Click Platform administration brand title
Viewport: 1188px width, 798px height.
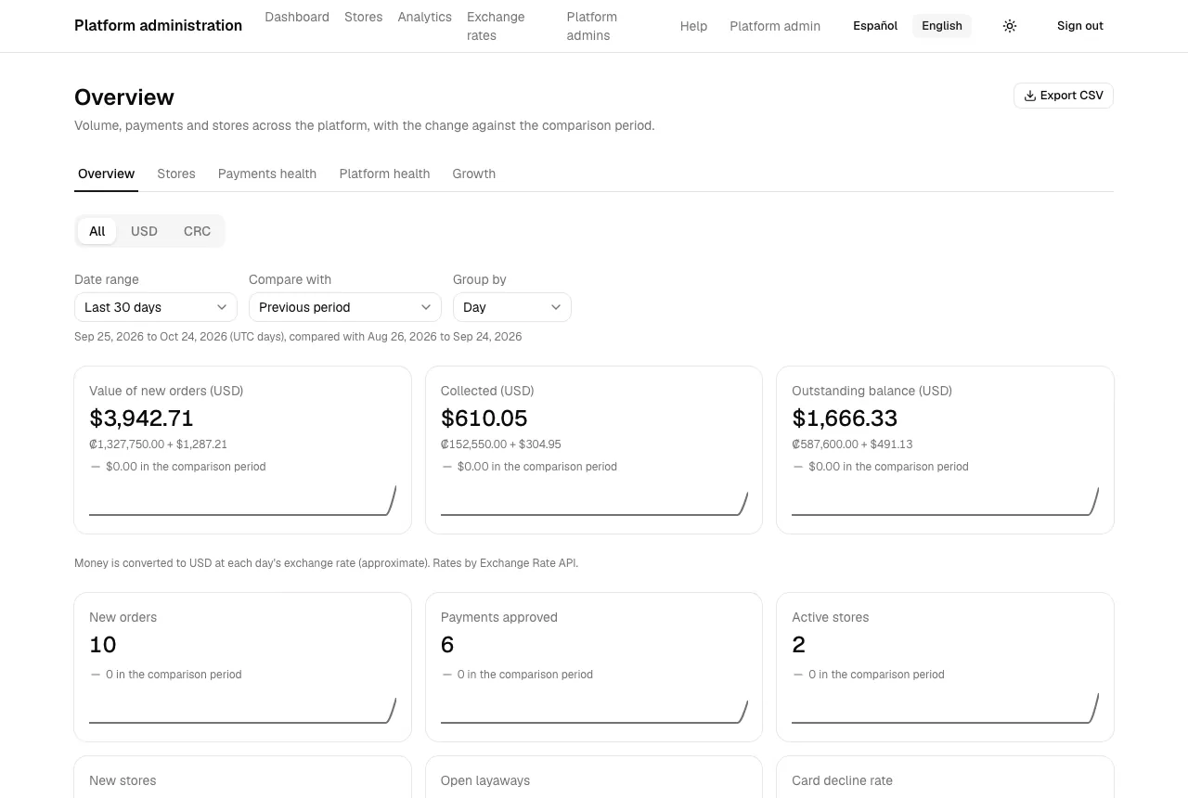(158, 26)
